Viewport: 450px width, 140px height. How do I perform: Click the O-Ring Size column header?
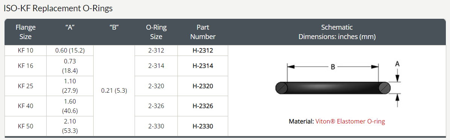point(156,32)
